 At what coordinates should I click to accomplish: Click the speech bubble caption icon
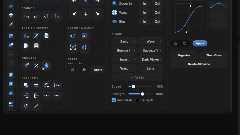click(x=36, y=46)
